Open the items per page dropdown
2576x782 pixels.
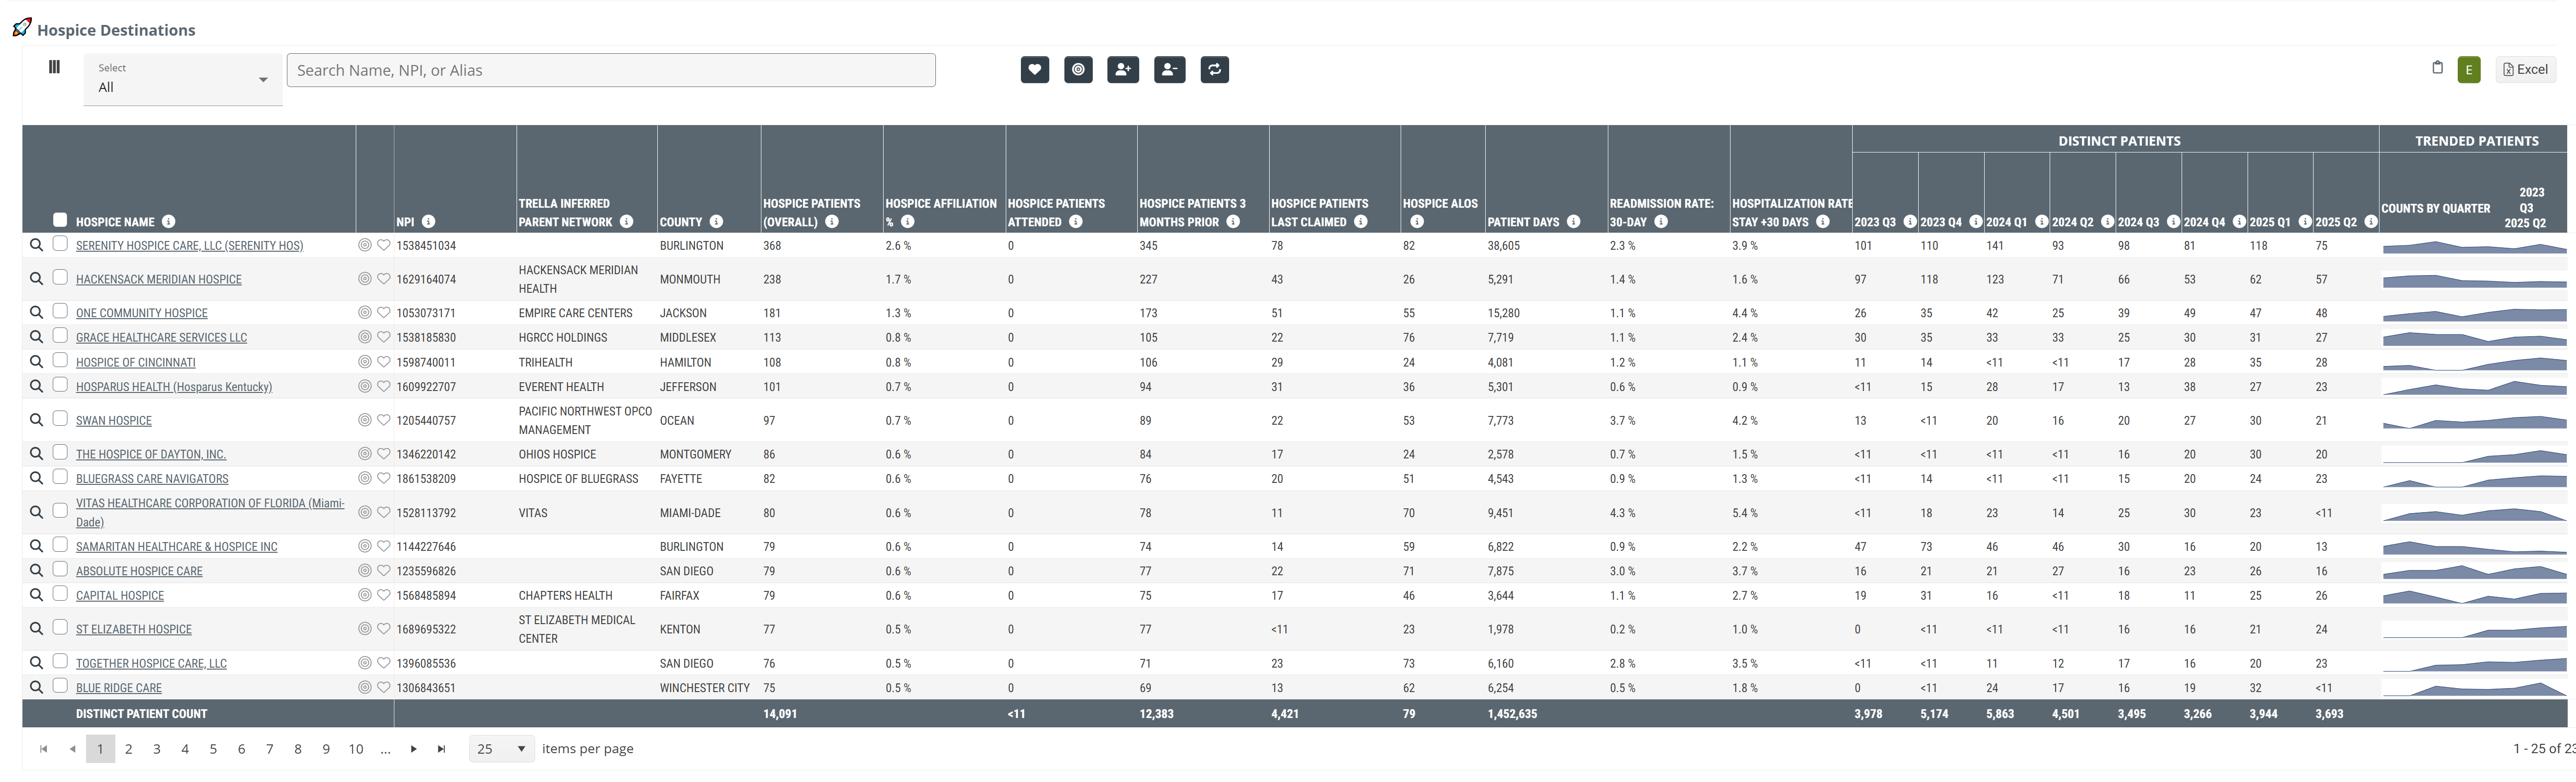(x=502, y=749)
